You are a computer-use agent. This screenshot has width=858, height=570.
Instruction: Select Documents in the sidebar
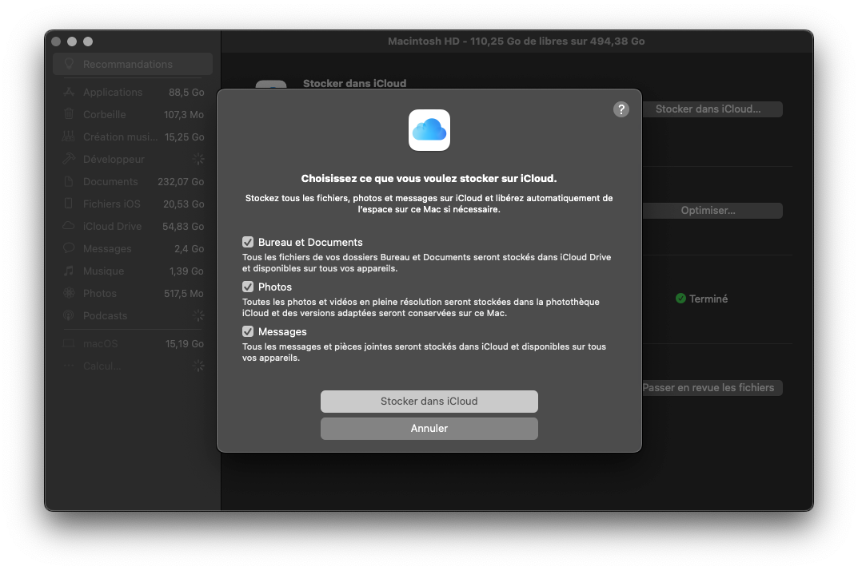[133, 181]
